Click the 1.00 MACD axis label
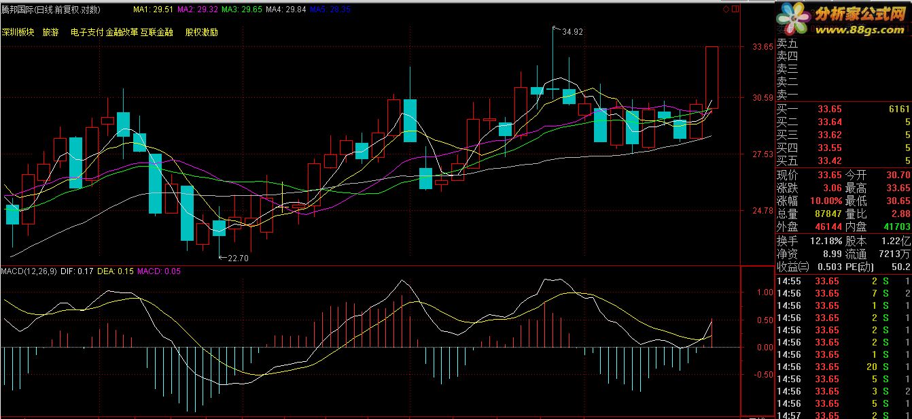This screenshot has height=419, width=912. point(765,292)
